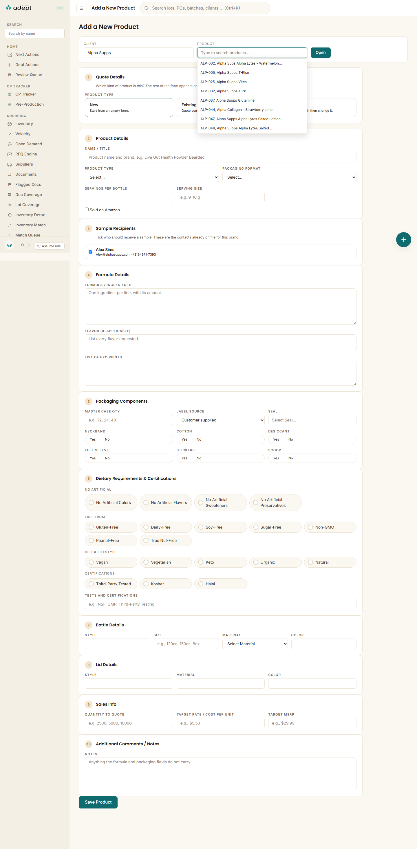Screen dimensions: 417x849
Task: Select the ALP-047 Alpha Lytes Salted Lemon entry
Action: click(x=252, y=119)
